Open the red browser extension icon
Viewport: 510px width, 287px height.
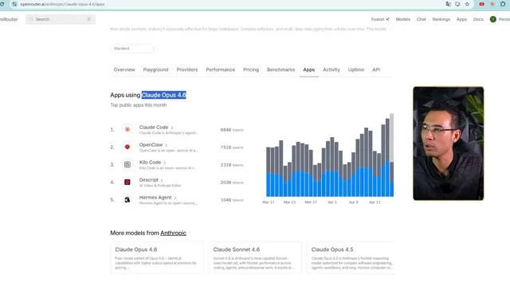(x=481, y=4)
